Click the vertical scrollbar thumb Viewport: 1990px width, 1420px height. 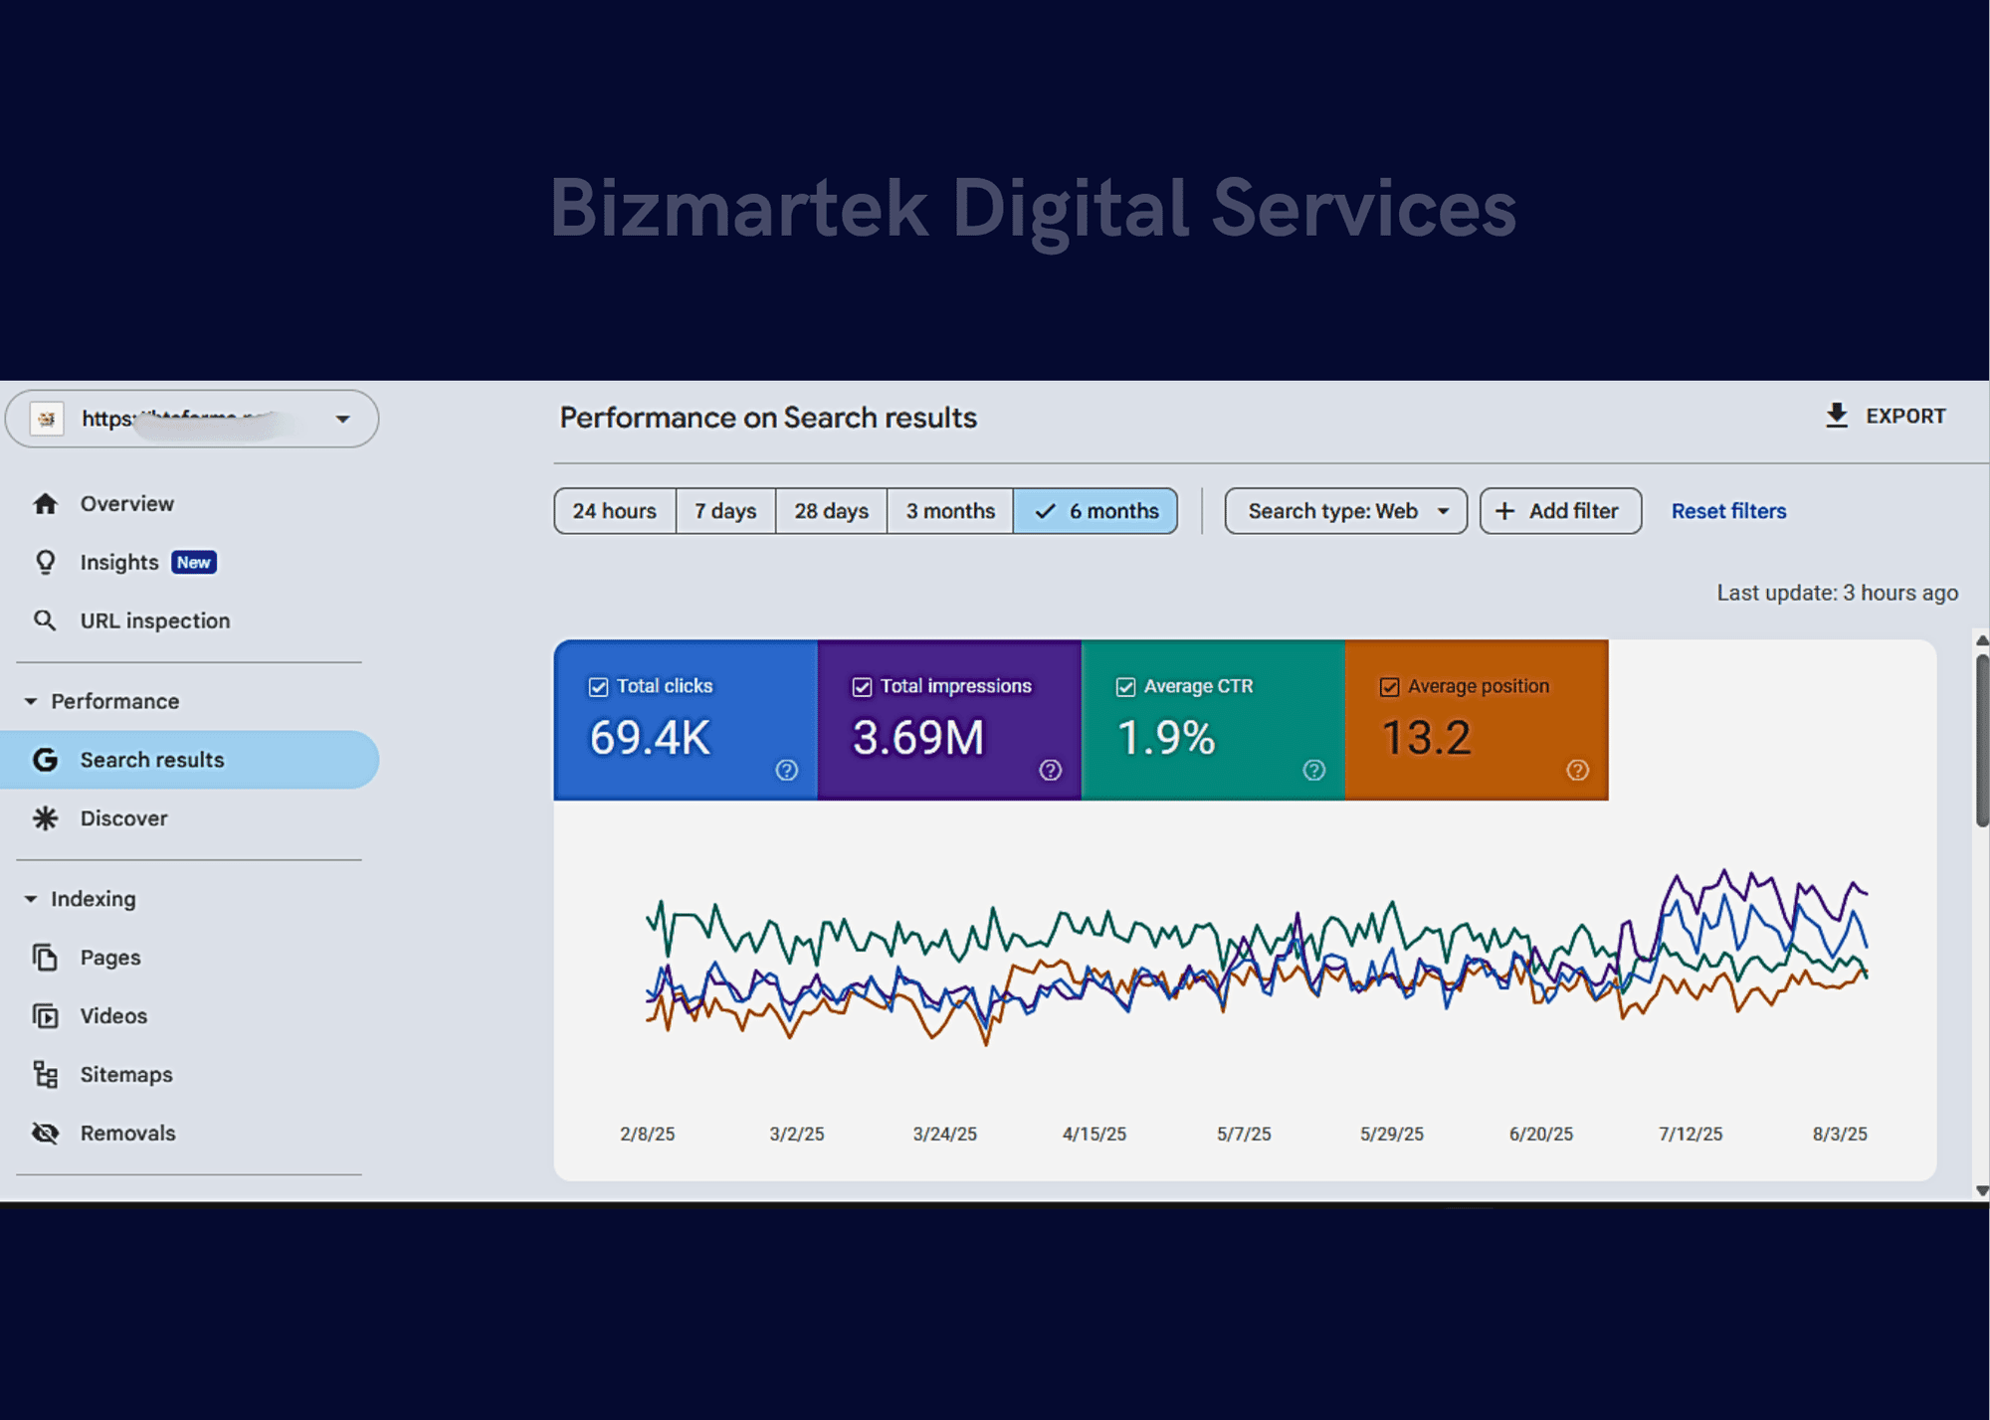tap(1982, 740)
